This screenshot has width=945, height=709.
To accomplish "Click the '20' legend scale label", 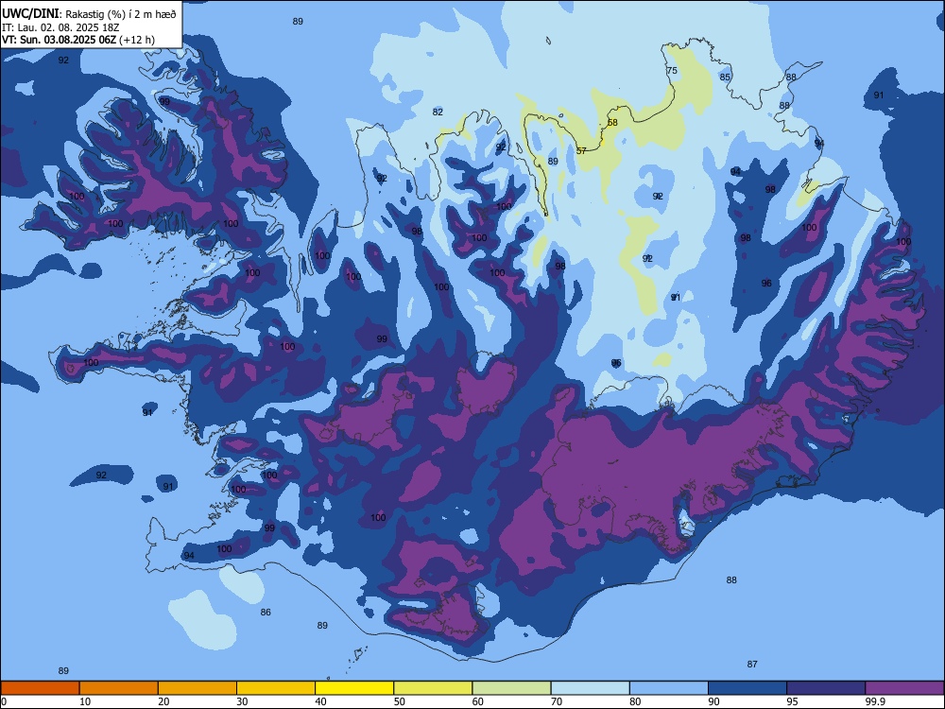I will 163,701.
